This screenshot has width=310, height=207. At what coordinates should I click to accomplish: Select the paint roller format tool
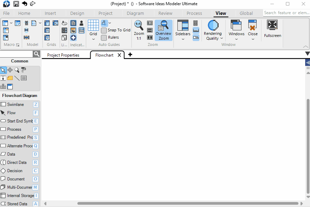coord(23,70)
